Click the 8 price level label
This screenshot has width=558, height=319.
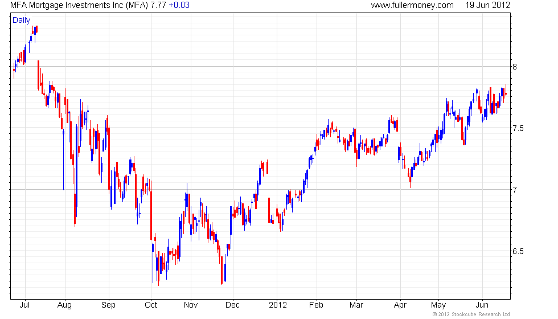coord(515,67)
